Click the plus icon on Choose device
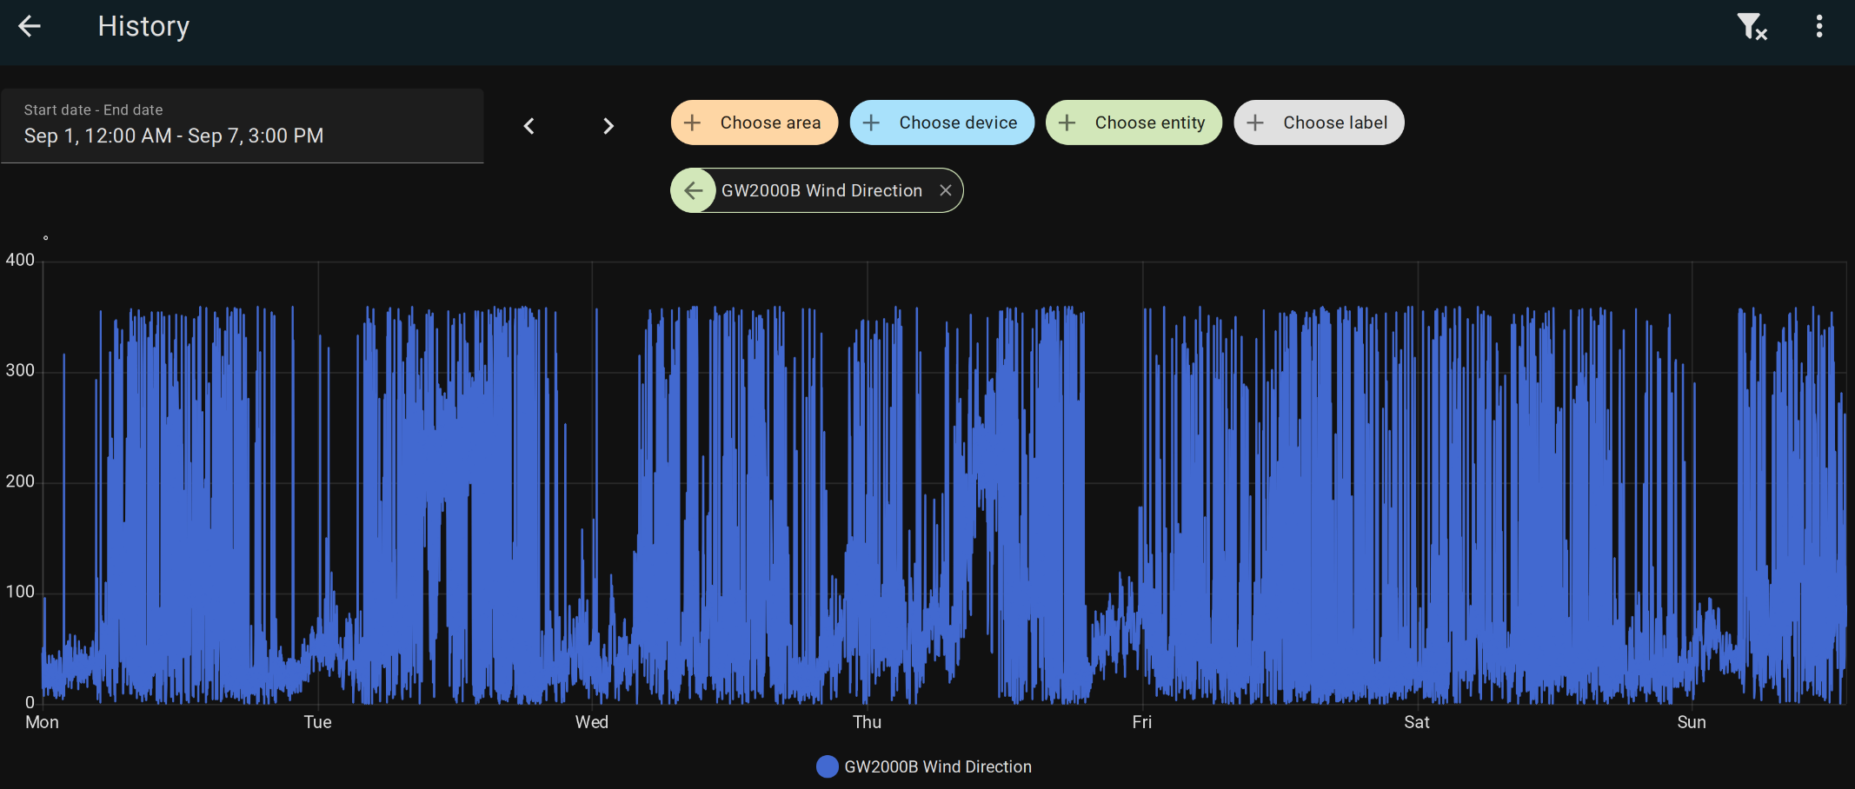Screen dimensions: 1855x789 [x=871, y=123]
